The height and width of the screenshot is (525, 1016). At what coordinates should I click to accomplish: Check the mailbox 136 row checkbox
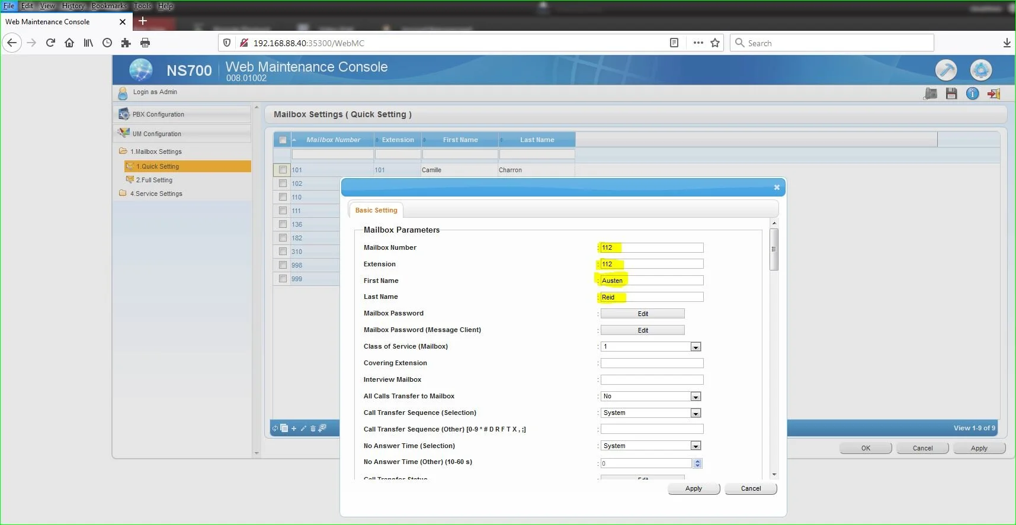283,224
